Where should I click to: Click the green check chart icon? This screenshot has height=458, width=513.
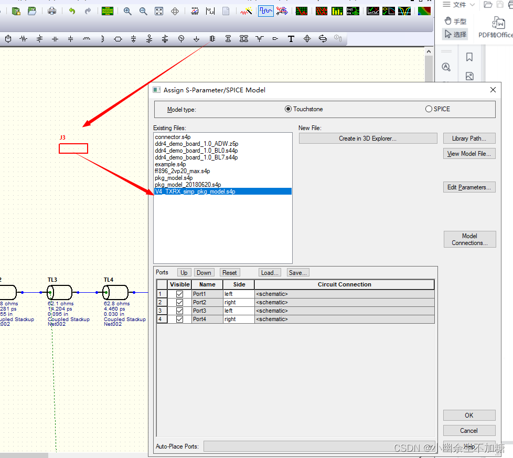[x=372, y=11]
